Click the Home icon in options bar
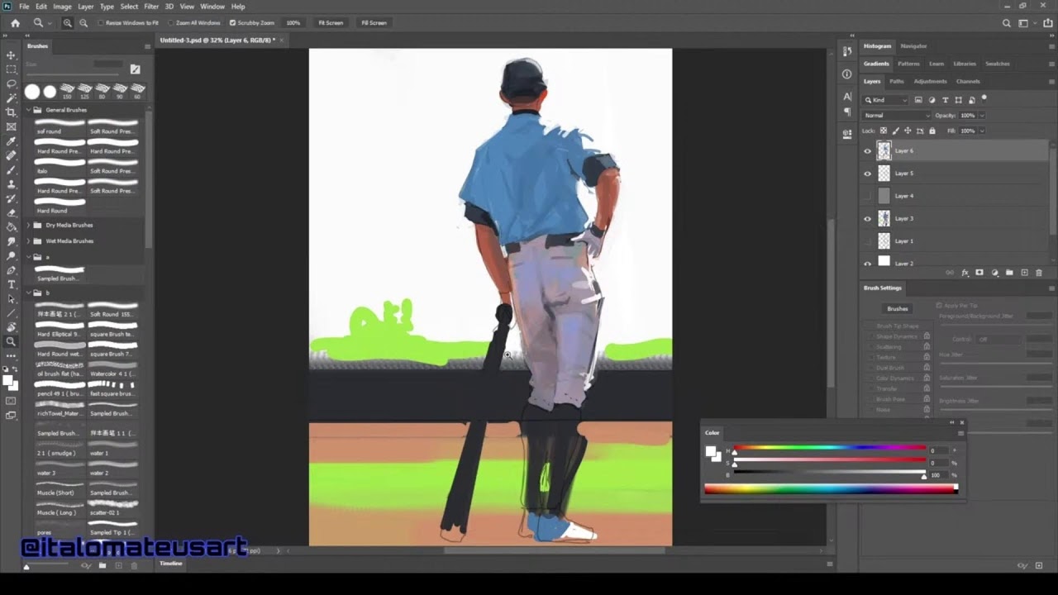 (x=15, y=23)
